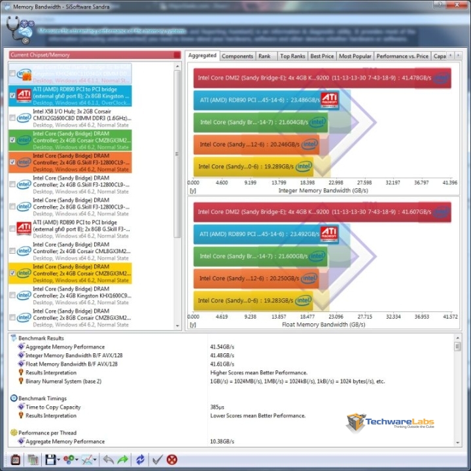The image size is (471, 471).
Task: Cancel using the red X circle icon
Action: [x=172, y=460]
